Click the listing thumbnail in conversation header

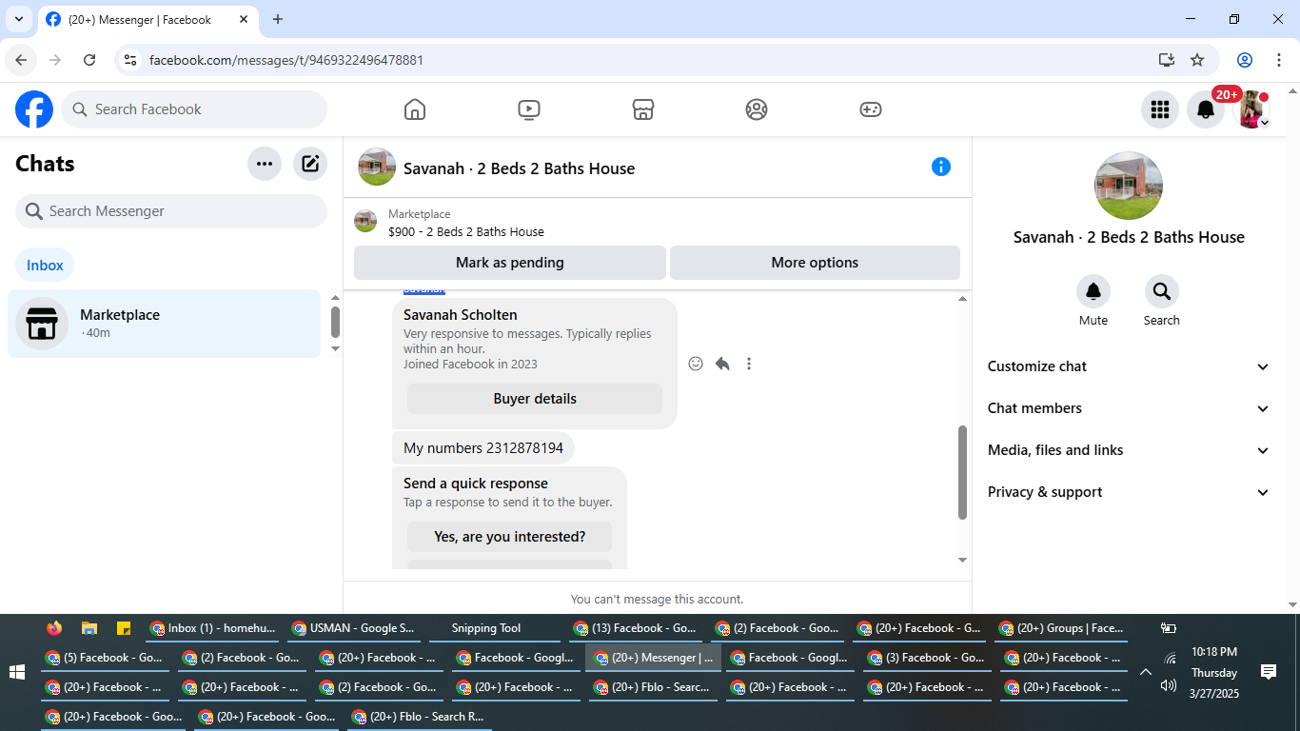[x=377, y=167]
